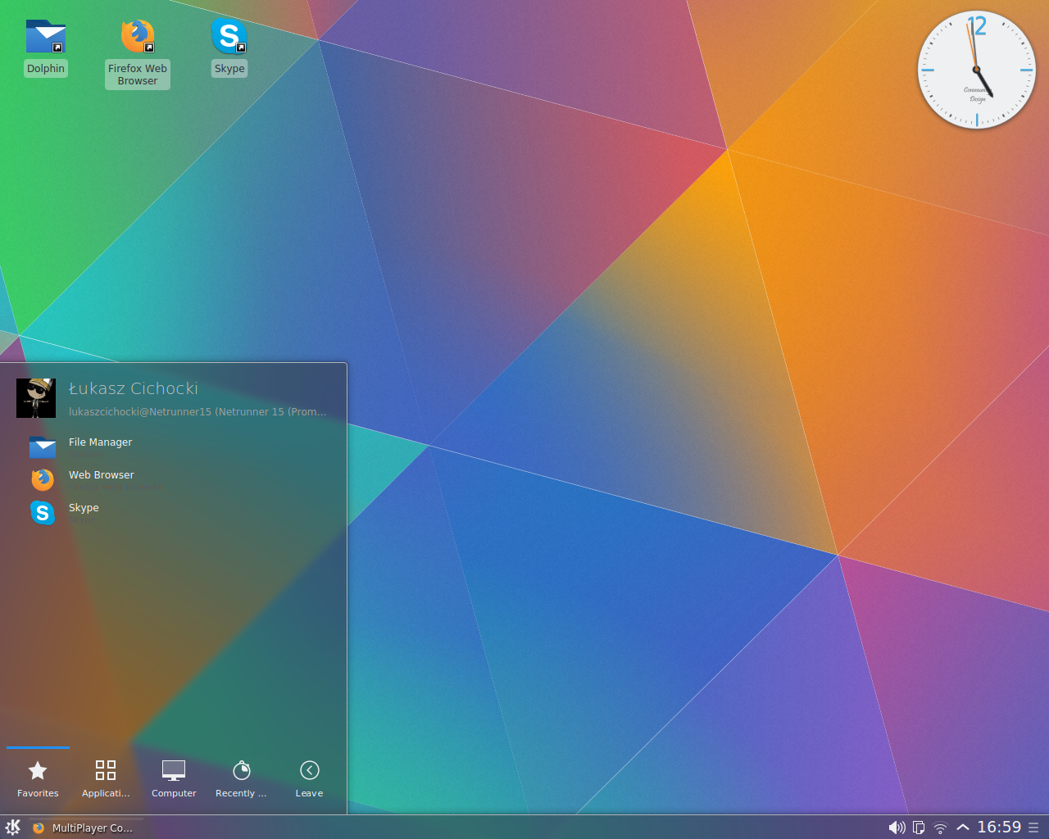Click the 16:59 digital clock
This screenshot has height=839, width=1049.
(999, 828)
